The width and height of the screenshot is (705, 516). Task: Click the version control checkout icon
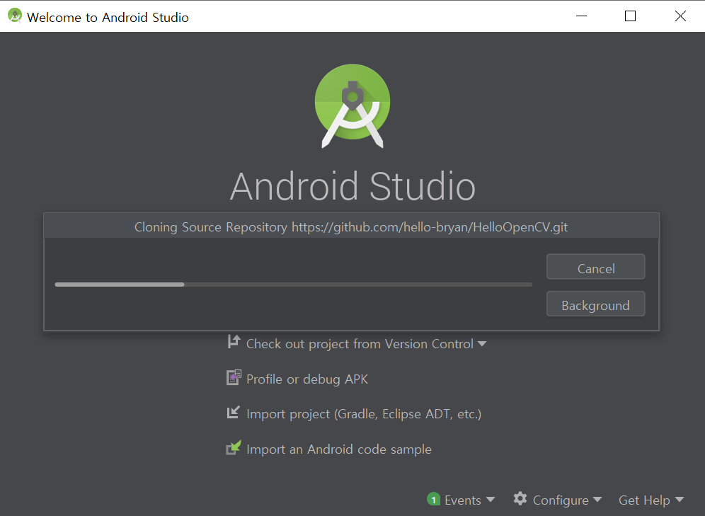pyautogui.click(x=234, y=342)
